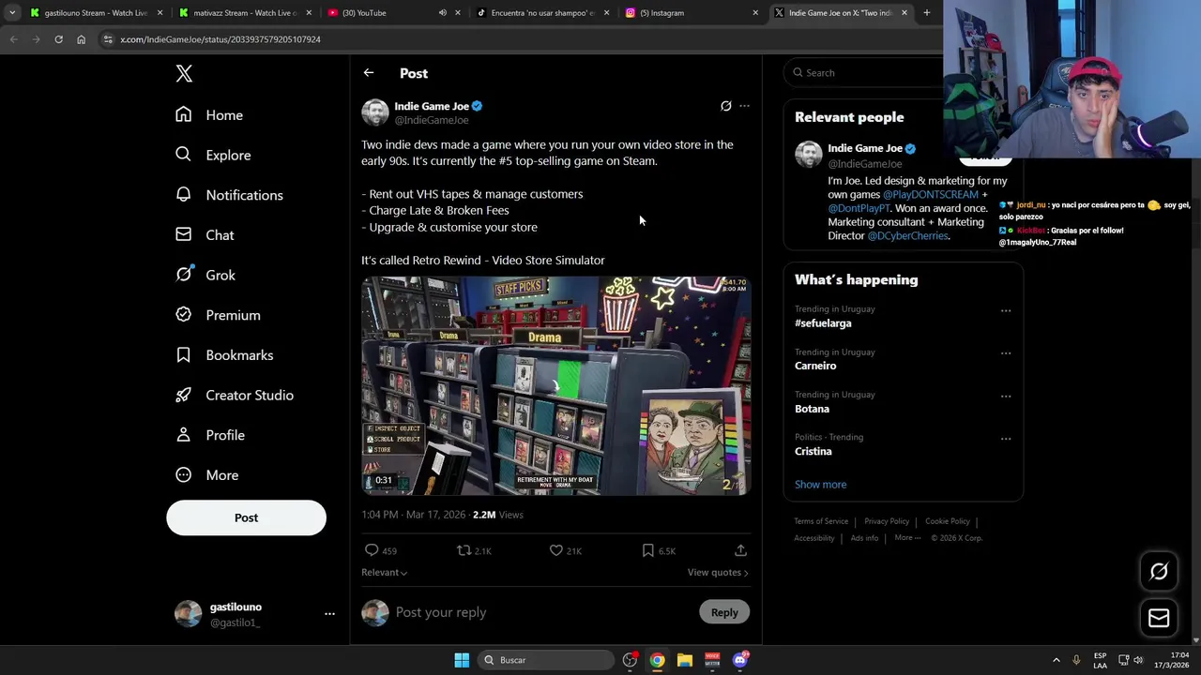The width and height of the screenshot is (1201, 675).
Task: Click the floating messages envelope button
Action: point(1159,618)
